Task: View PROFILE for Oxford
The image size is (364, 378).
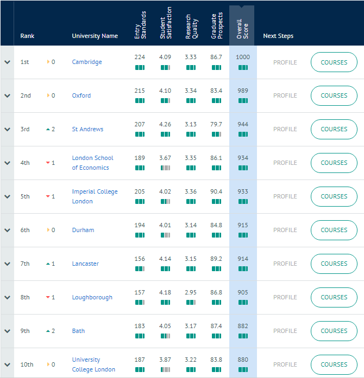Action: point(285,95)
